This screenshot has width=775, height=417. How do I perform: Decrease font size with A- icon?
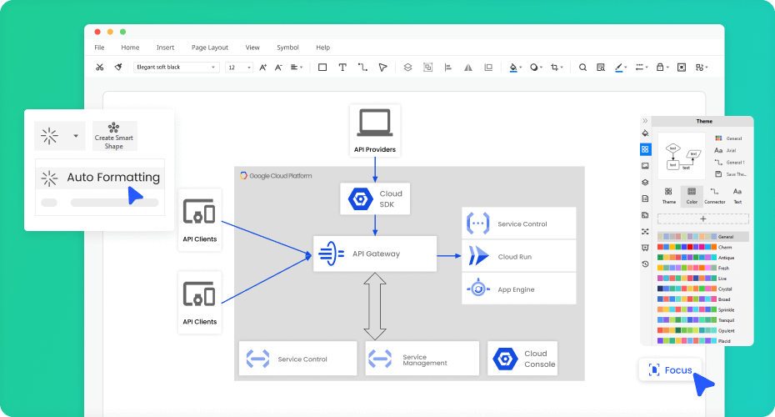pos(279,68)
